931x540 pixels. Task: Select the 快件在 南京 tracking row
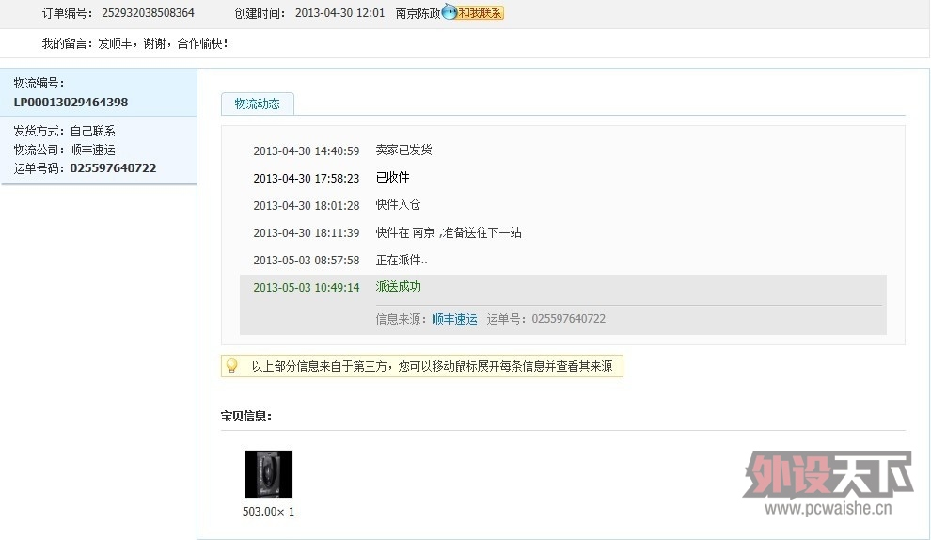pos(563,232)
